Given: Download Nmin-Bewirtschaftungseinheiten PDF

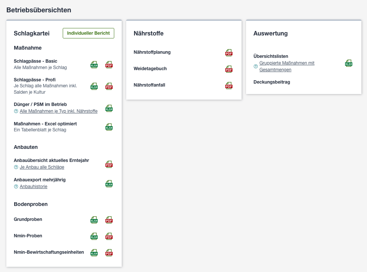Looking at the screenshot, I should [x=109, y=253].
